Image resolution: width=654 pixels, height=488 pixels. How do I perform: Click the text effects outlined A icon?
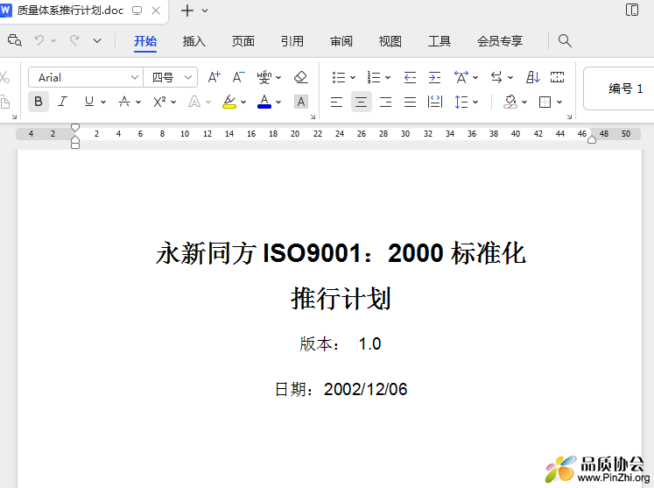[x=194, y=102]
